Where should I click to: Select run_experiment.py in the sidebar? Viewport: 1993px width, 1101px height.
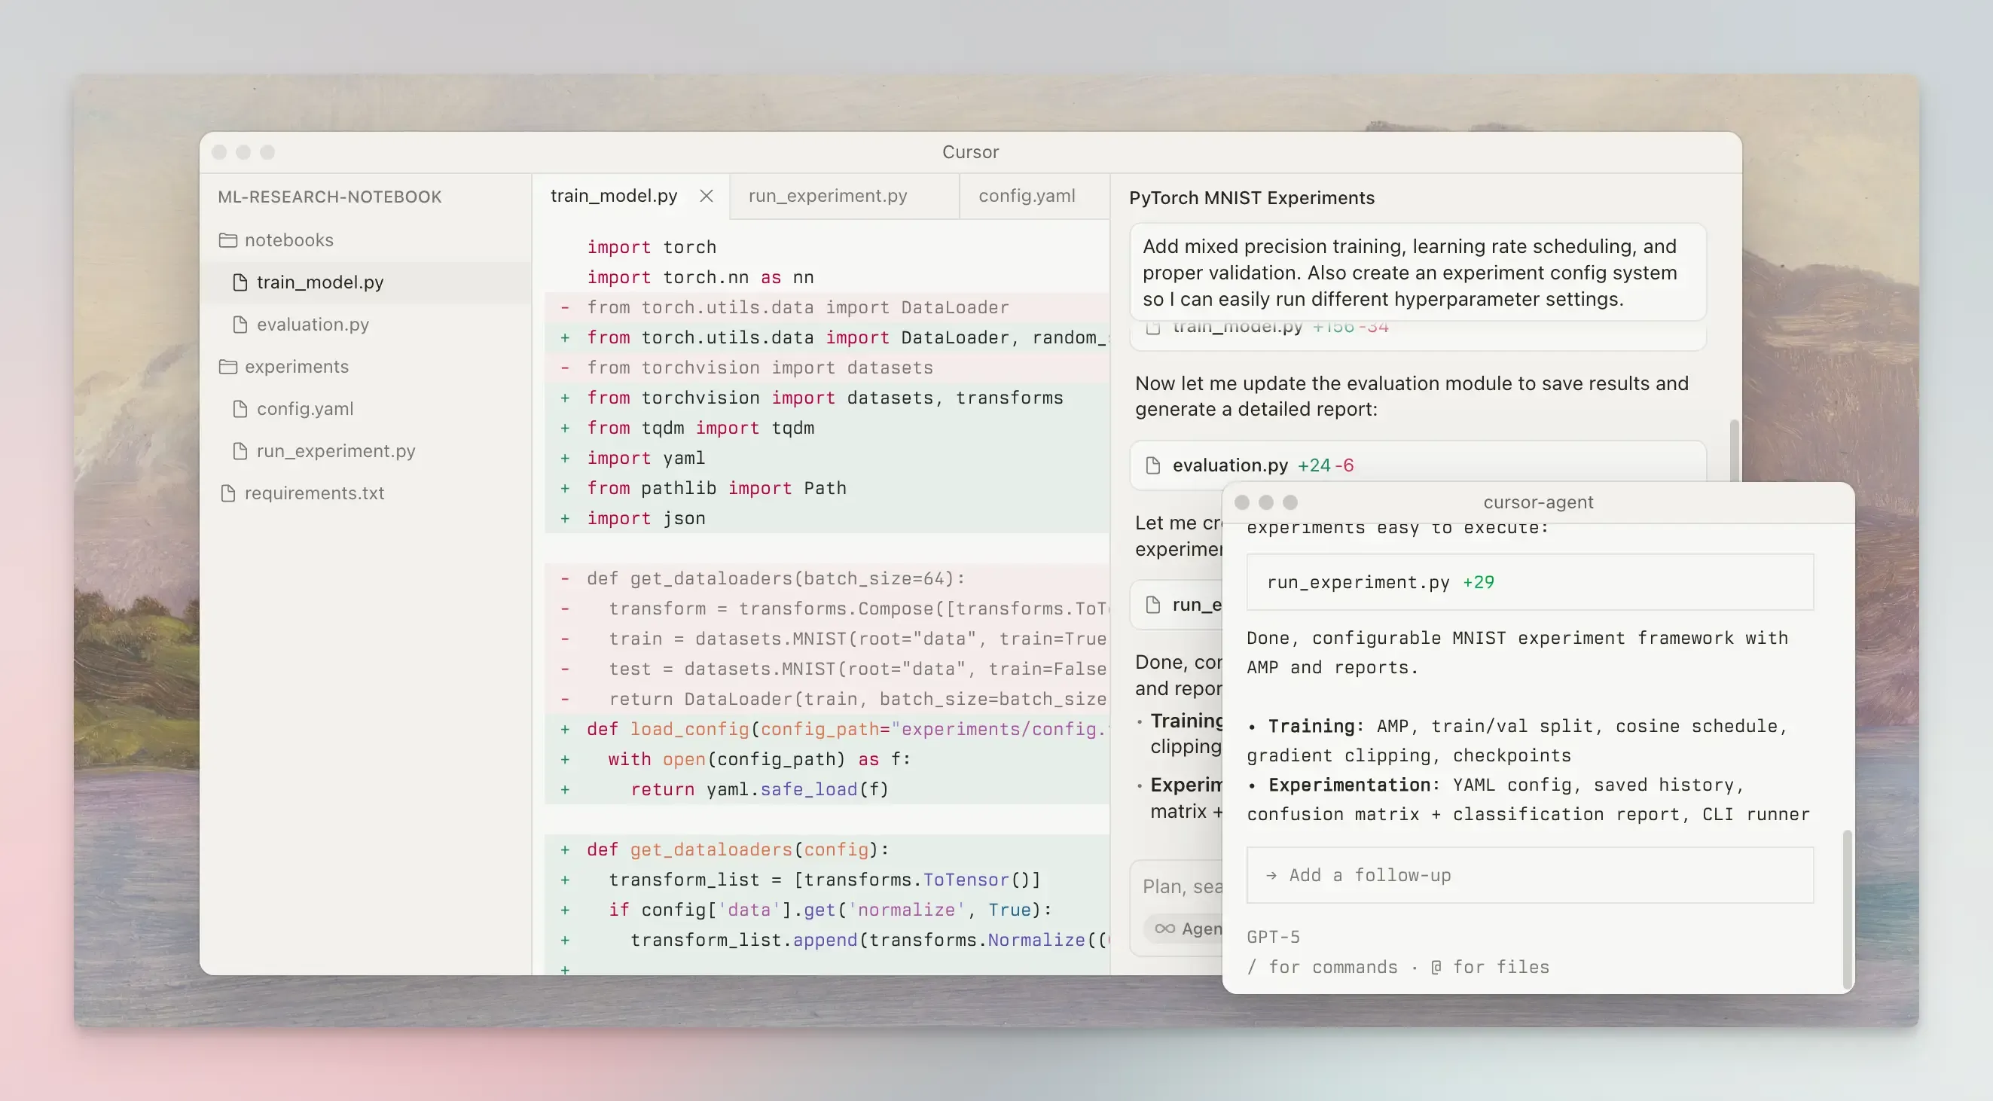point(336,451)
